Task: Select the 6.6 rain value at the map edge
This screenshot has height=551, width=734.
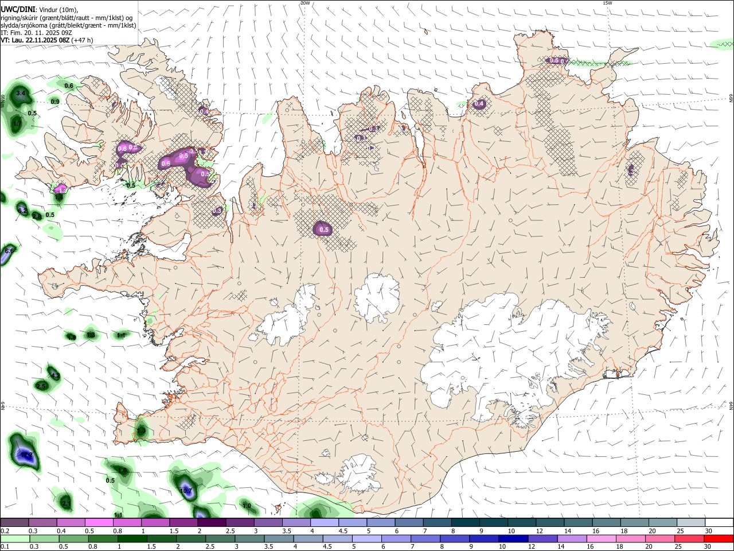Action: (x=9, y=251)
